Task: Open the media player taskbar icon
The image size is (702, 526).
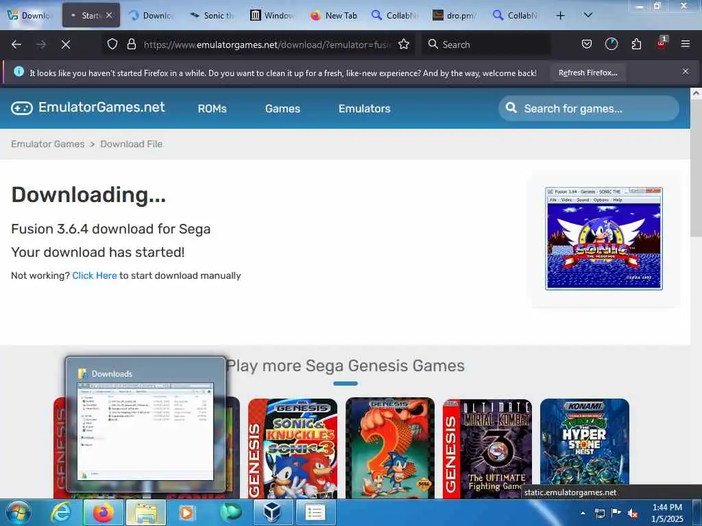Action: tap(186, 512)
